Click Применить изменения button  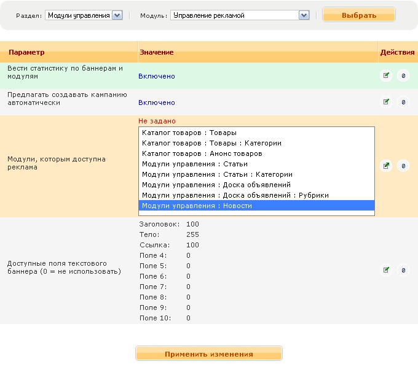coord(209,354)
